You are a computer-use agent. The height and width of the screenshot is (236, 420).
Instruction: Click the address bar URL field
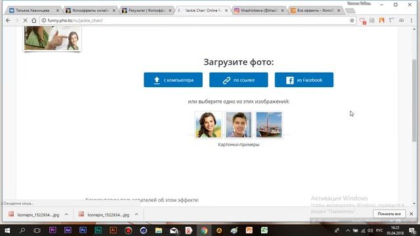click(x=197, y=20)
